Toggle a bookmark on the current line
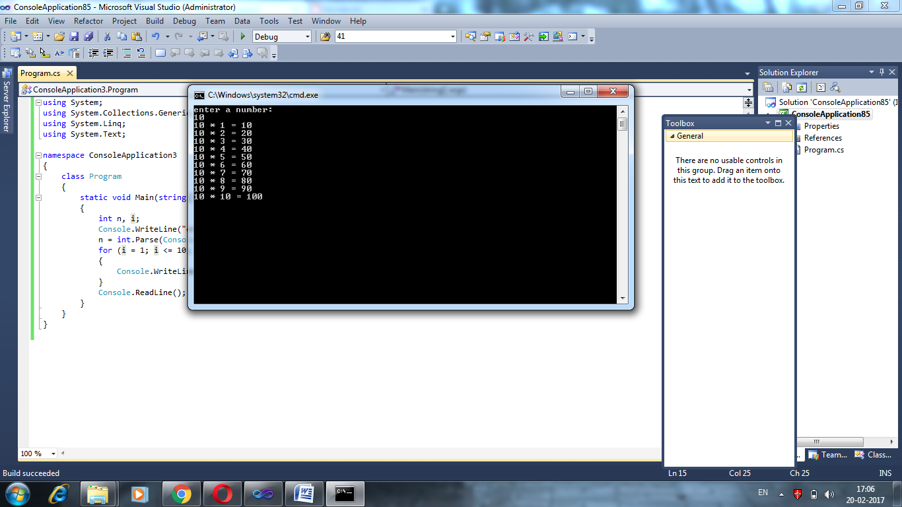Image resolution: width=902 pixels, height=507 pixels. coord(160,53)
